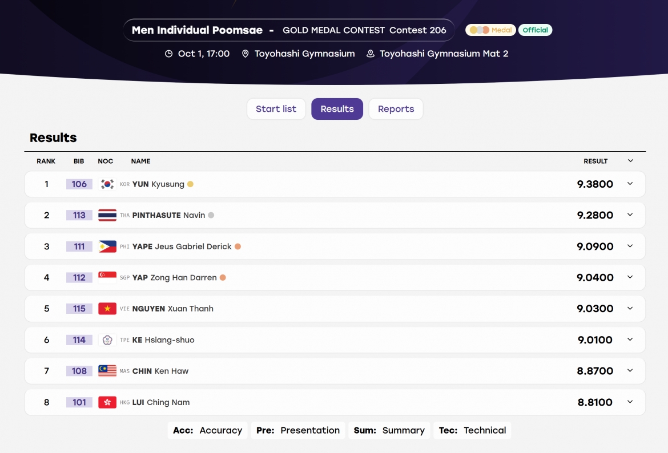Click the RESULT column header
Screen dimensions: 668x453
coord(595,161)
